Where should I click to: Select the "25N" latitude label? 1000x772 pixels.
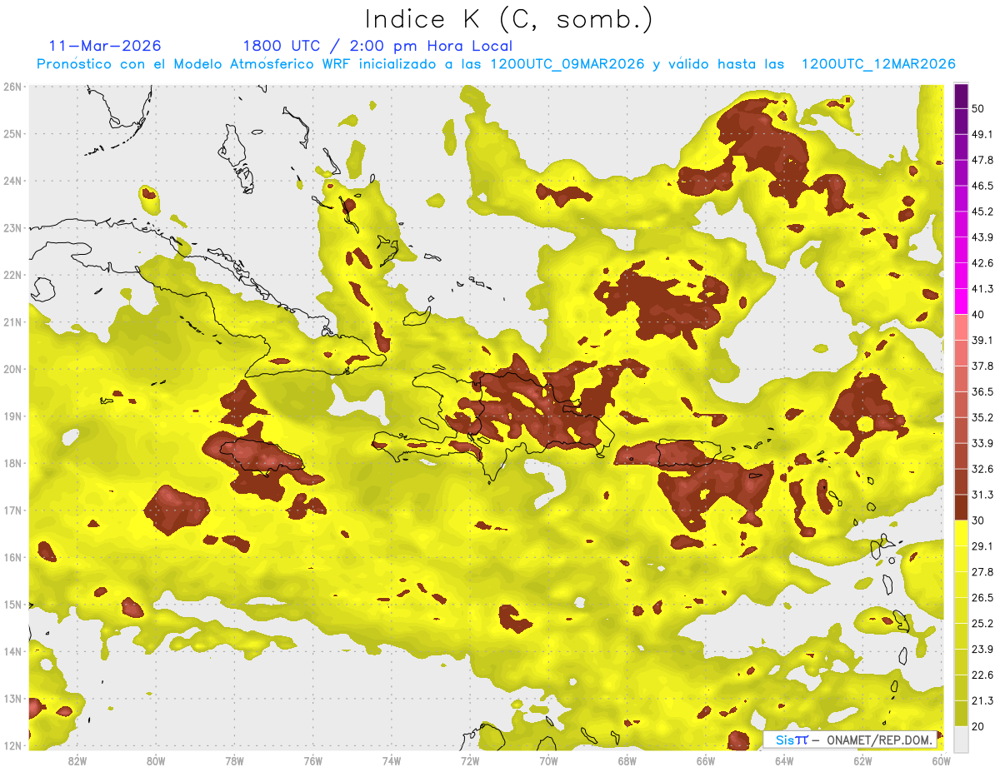click(13, 134)
